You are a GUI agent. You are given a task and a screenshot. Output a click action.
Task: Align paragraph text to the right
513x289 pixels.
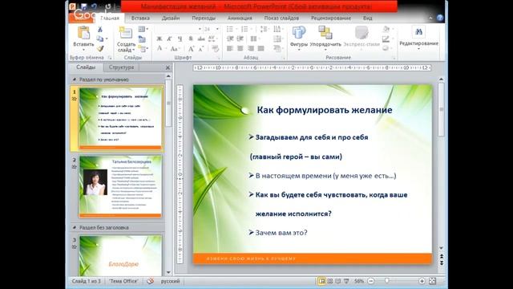251,48
